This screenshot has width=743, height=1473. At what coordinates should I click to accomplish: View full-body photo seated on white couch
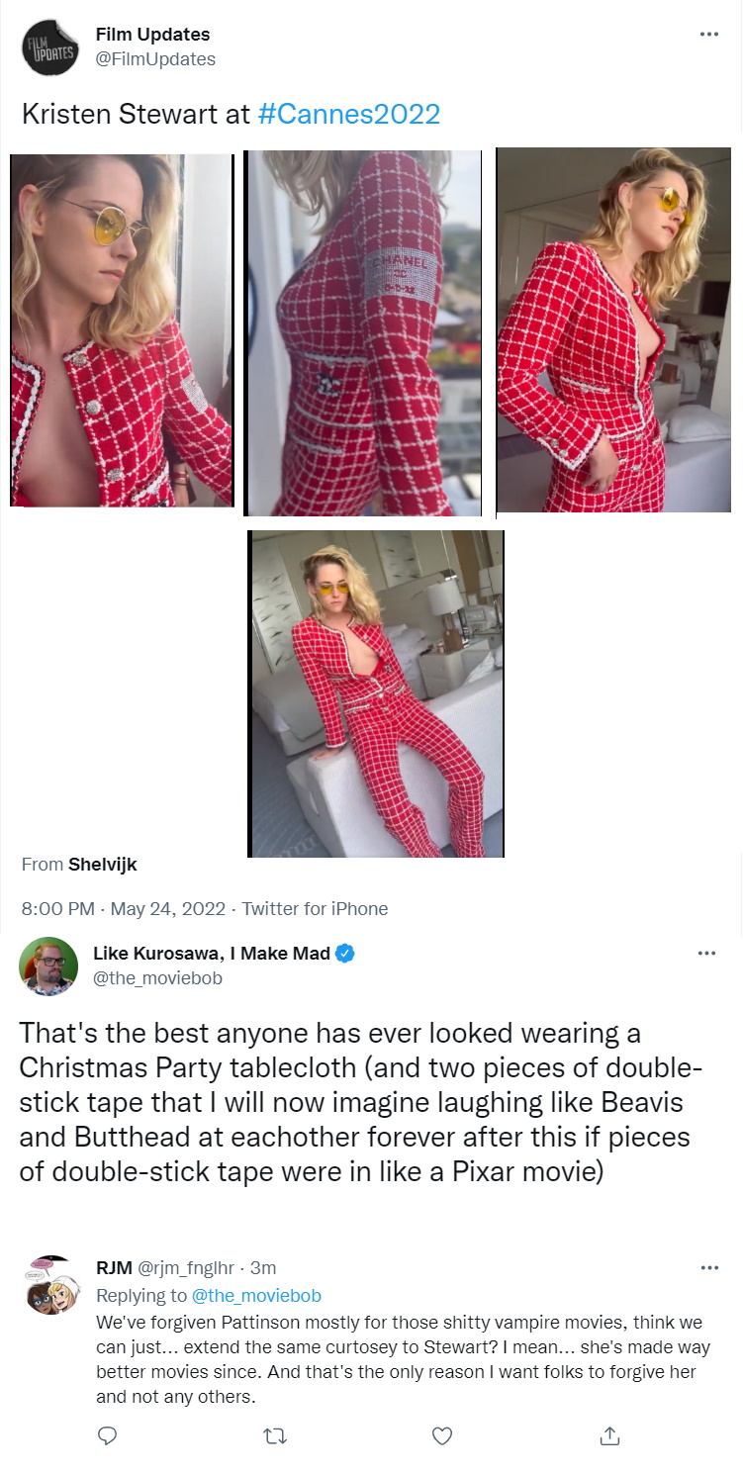tap(376, 693)
